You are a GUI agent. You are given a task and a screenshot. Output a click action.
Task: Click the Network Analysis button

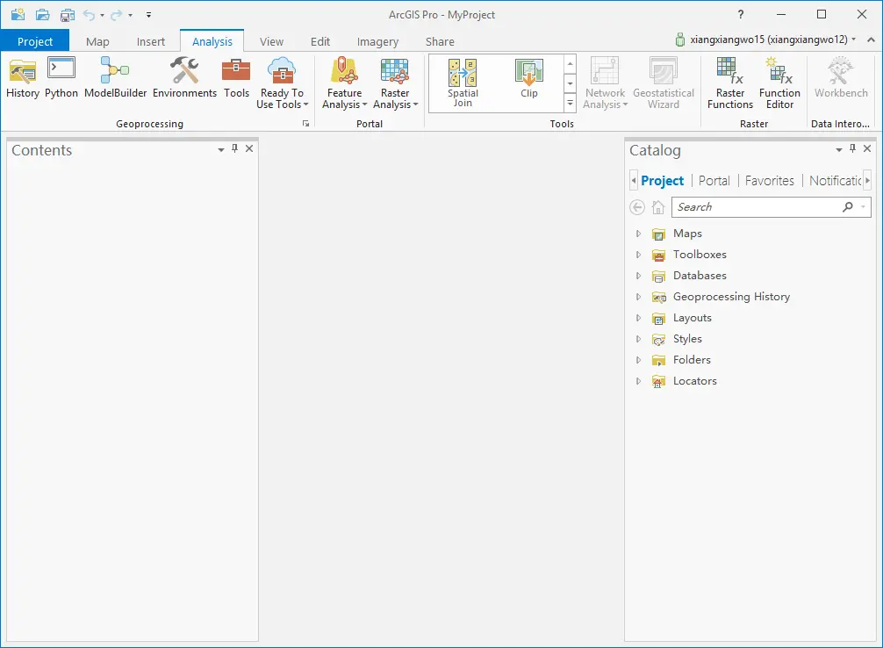(x=605, y=83)
